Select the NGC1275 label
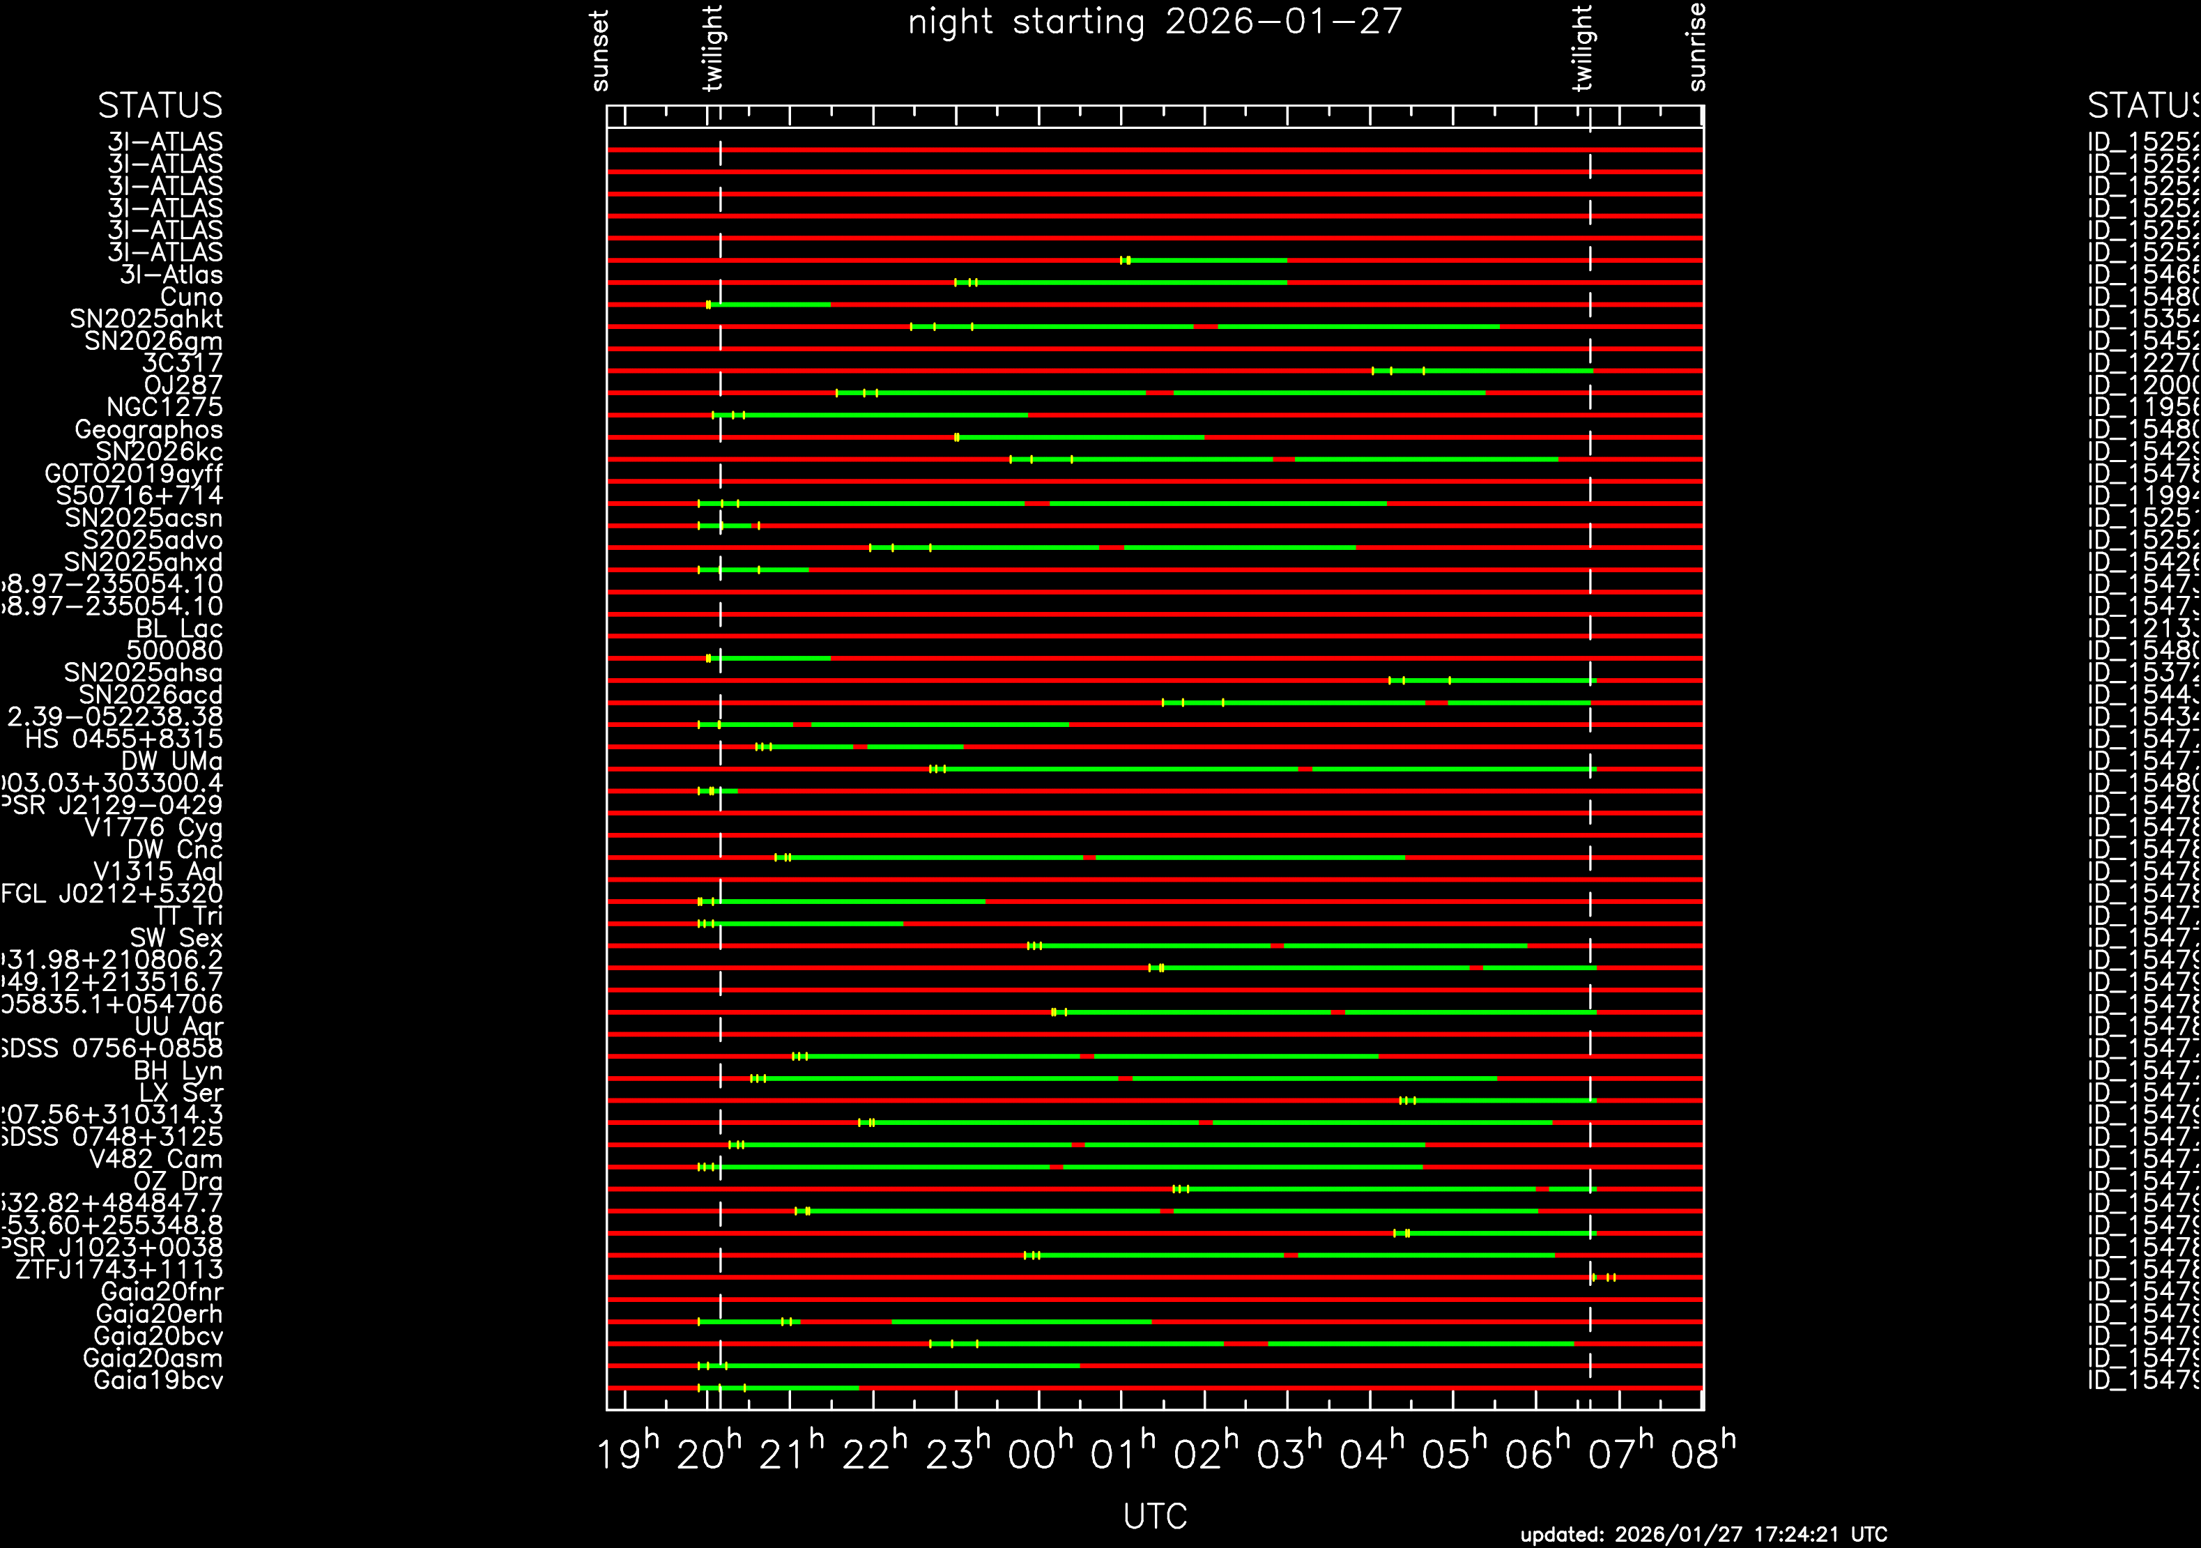Viewport: 2201px width, 1548px height. [164, 407]
